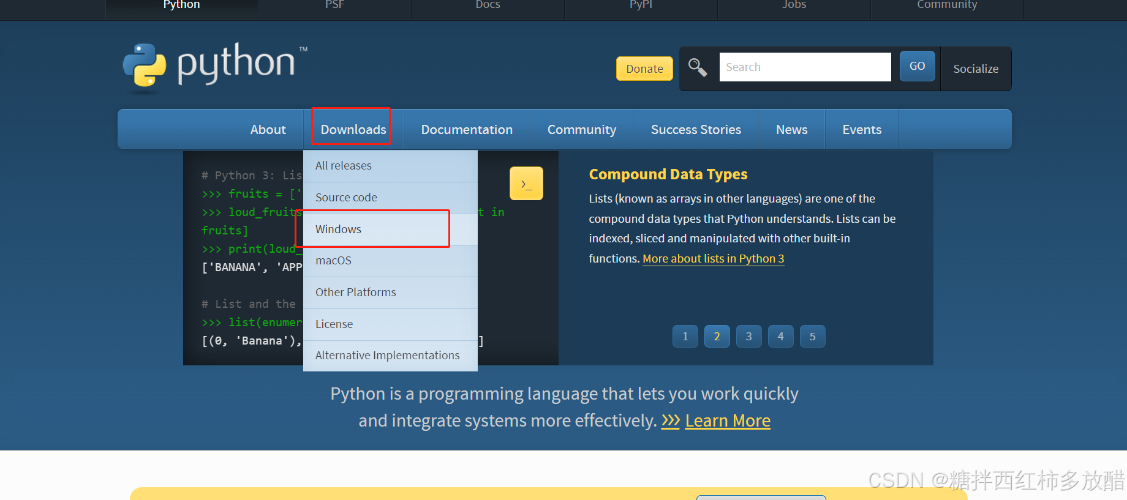Open the Socialize menu
1127x500 pixels.
click(976, 69)
